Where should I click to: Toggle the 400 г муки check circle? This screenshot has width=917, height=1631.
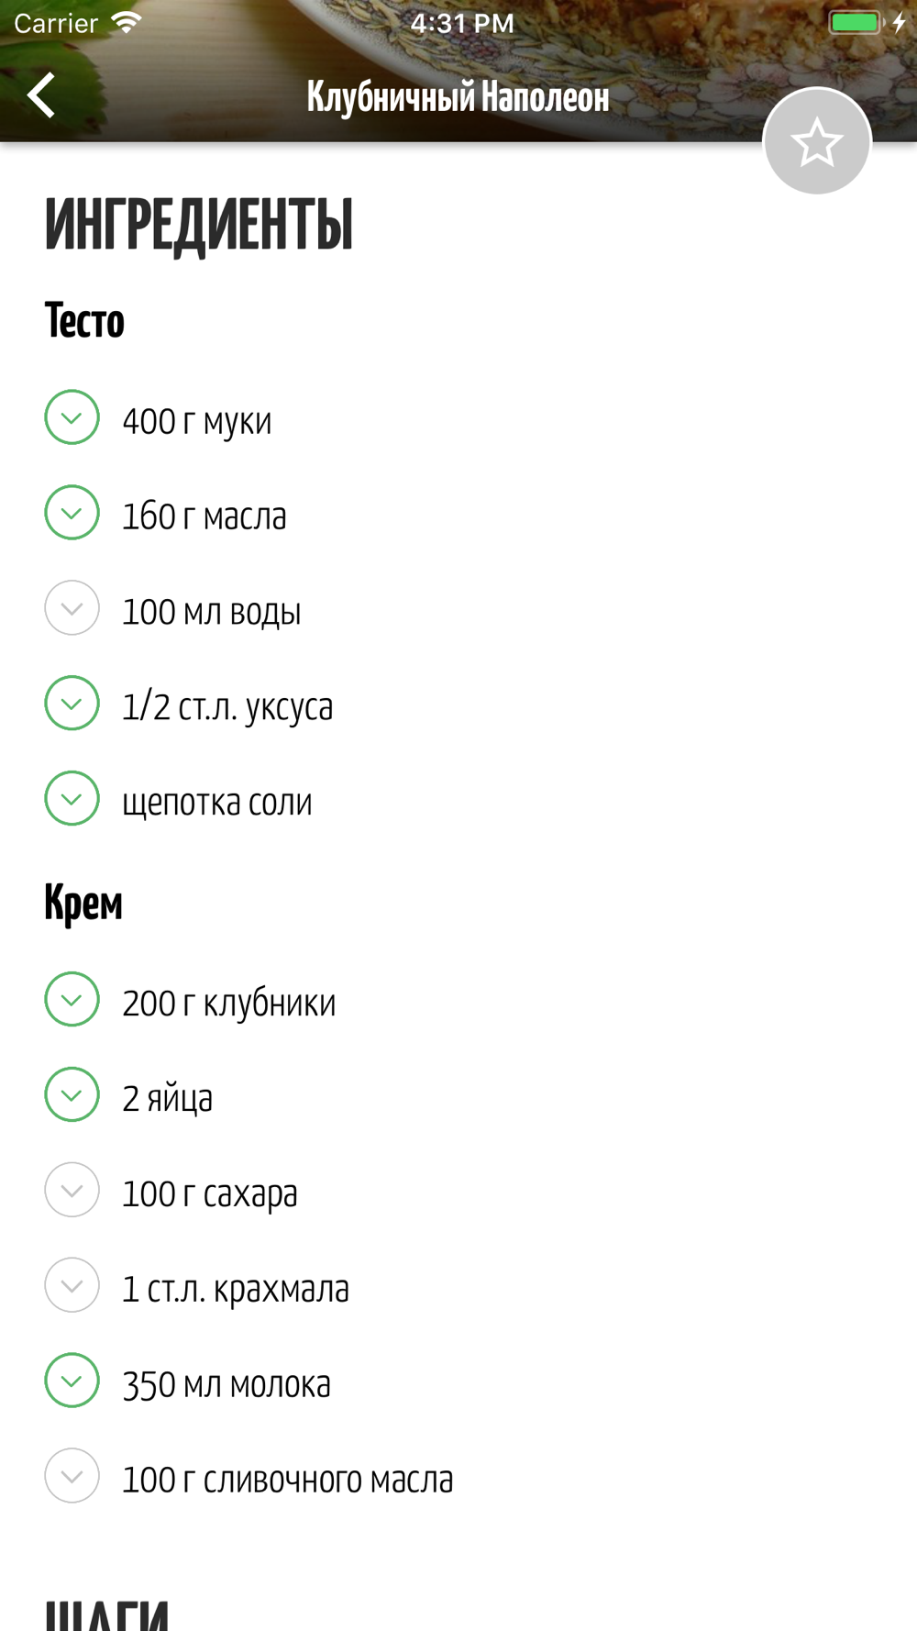click(x=72, y=417)
